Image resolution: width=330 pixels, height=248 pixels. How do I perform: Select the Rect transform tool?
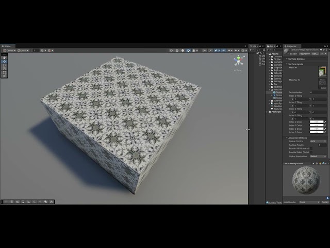(4, 72)
